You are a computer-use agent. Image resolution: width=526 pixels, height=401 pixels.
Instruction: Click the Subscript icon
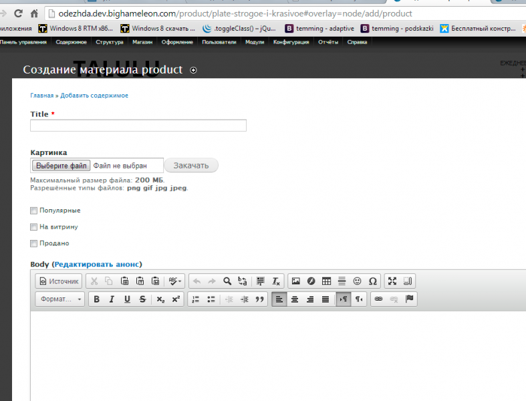point(160,299)
